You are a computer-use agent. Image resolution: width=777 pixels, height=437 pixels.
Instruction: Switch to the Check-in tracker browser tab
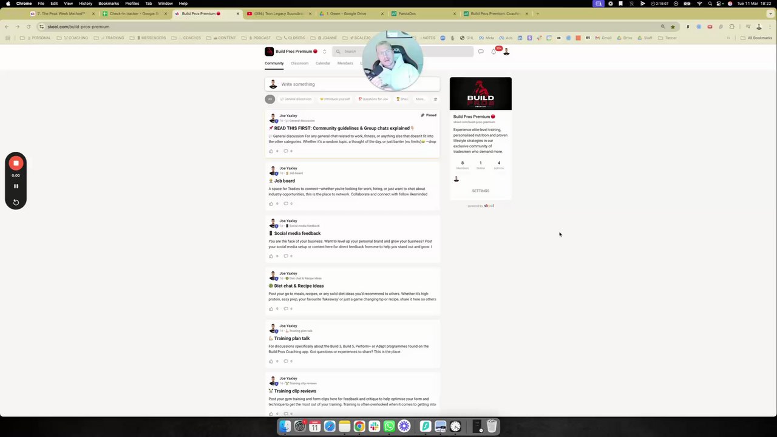coord(135,13)
